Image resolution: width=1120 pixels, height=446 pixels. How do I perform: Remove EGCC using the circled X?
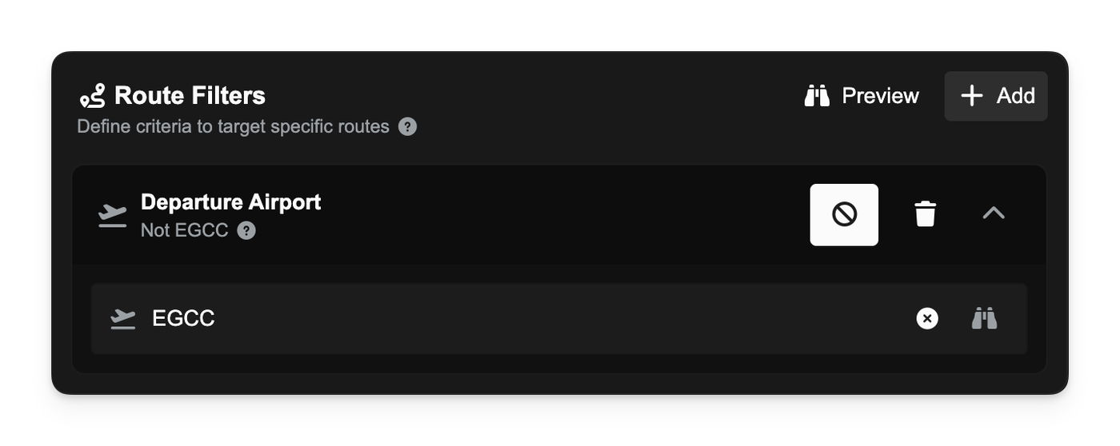click(927, 318)
